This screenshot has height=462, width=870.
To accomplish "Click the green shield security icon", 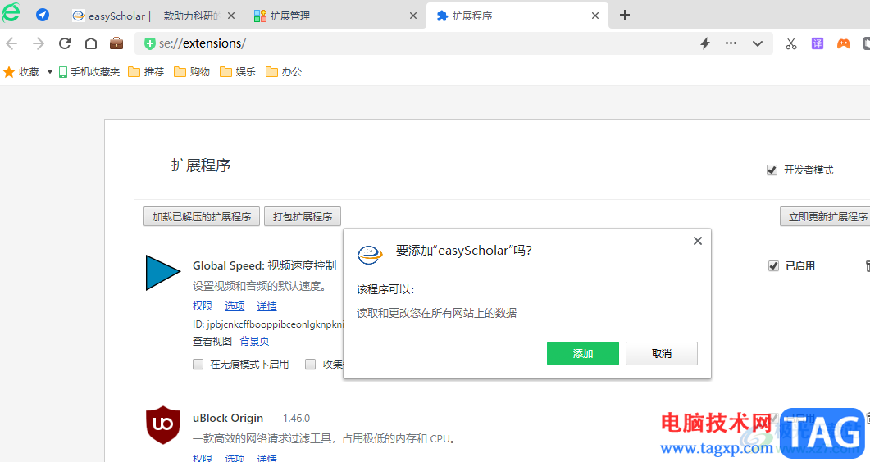I will 149,43.
